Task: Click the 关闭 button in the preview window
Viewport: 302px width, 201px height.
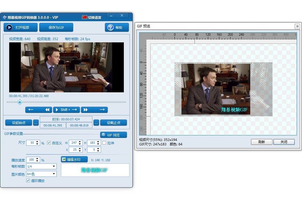Action: tap(284, 142)
